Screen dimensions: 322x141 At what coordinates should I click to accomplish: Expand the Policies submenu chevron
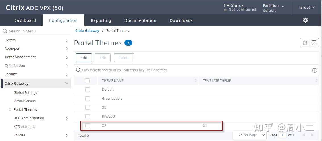(67, 135)
